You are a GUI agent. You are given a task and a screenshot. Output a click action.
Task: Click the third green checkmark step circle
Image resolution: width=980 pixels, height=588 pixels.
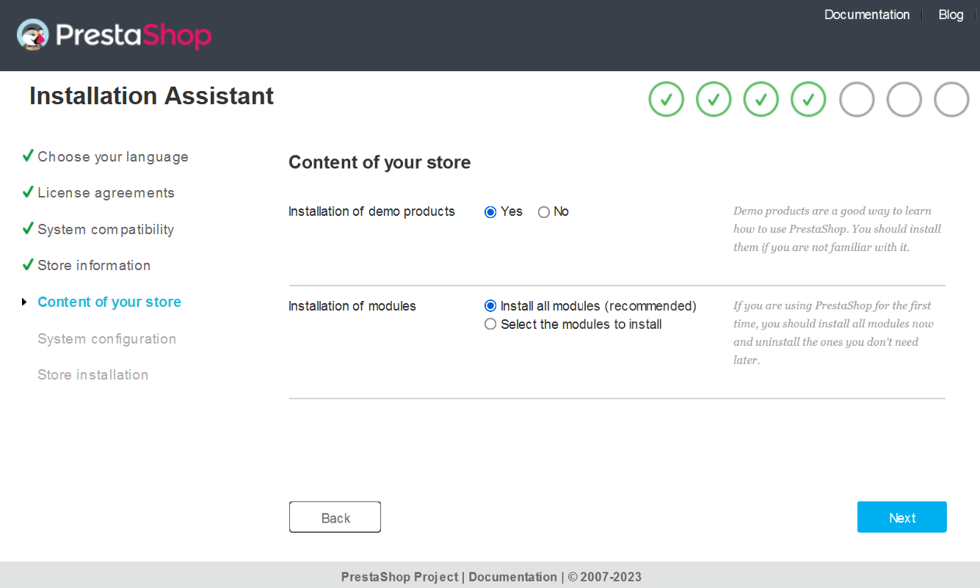coord(761,99)
